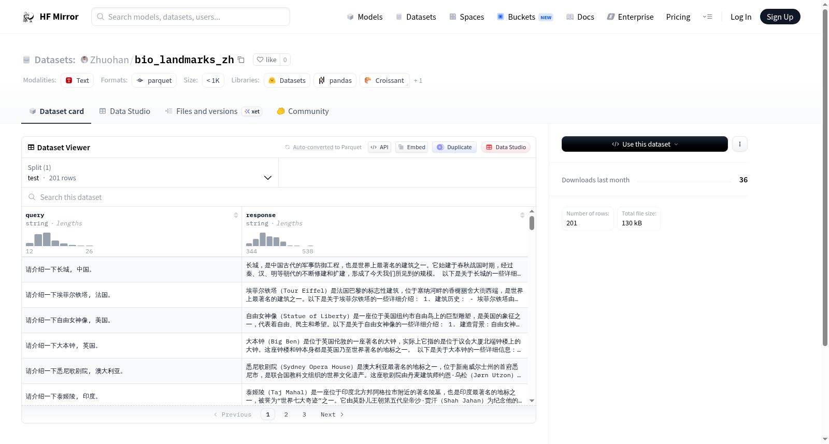Click Next page in pagination
The image size is (829, 444).
[332, 414]
